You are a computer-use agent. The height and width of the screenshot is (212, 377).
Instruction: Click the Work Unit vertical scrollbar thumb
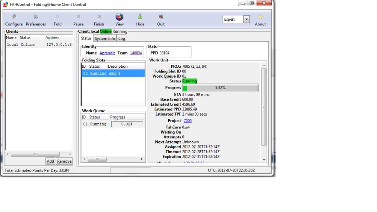tap(264, 107)
